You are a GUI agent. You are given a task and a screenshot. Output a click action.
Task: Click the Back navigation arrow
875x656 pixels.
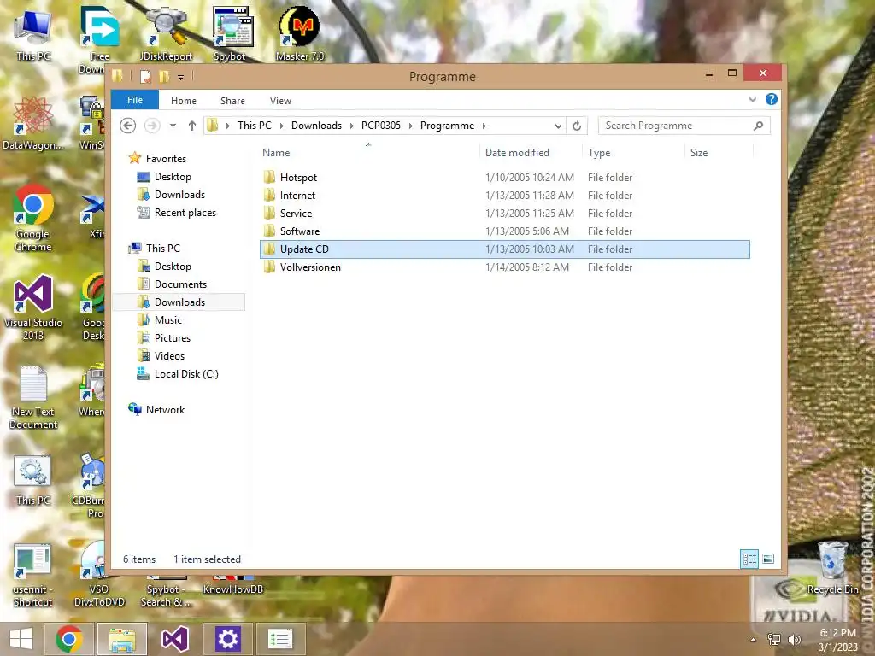click(x=128, y=126)
